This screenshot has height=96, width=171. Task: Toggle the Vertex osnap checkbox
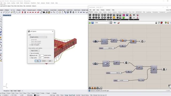click(40, 93)
